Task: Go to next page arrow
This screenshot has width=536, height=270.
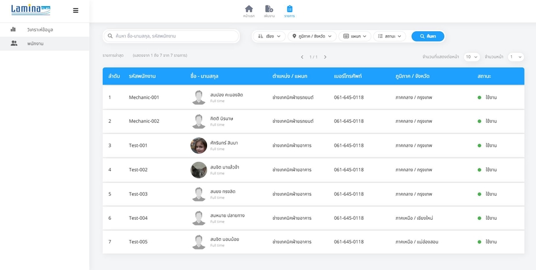Action: pyautogui.click(x=325, y=57)
